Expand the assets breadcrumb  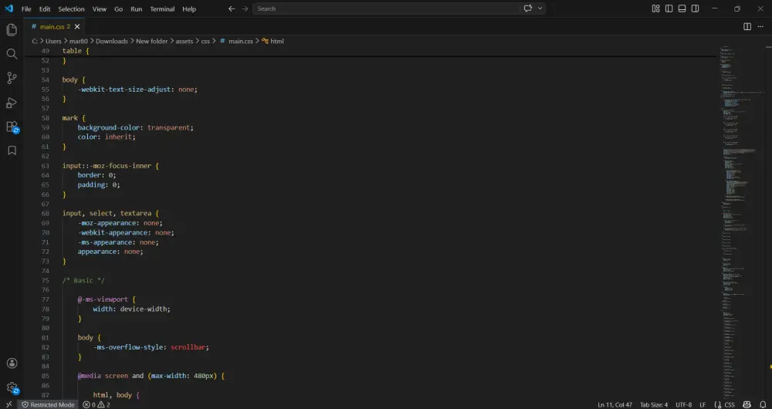(185, 42)
